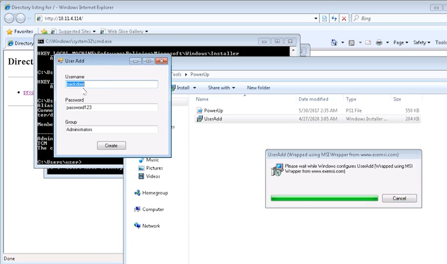This screenshot has height=264, width=447.
Task: Click the RSS feeds icon
Action: coord(352,42)
